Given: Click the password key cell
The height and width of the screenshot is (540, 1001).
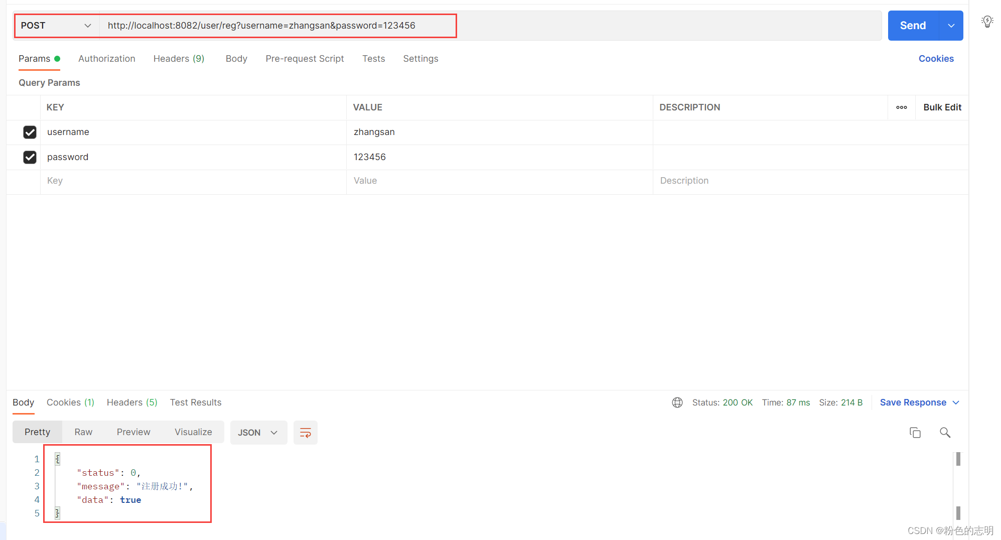Looking at the screenshot, I should [x=193, y=157].
